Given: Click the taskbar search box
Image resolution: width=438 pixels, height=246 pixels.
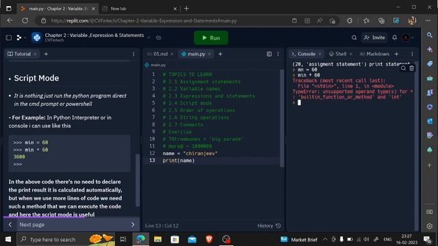Looking at the screenshot, I should coord(66,239).
